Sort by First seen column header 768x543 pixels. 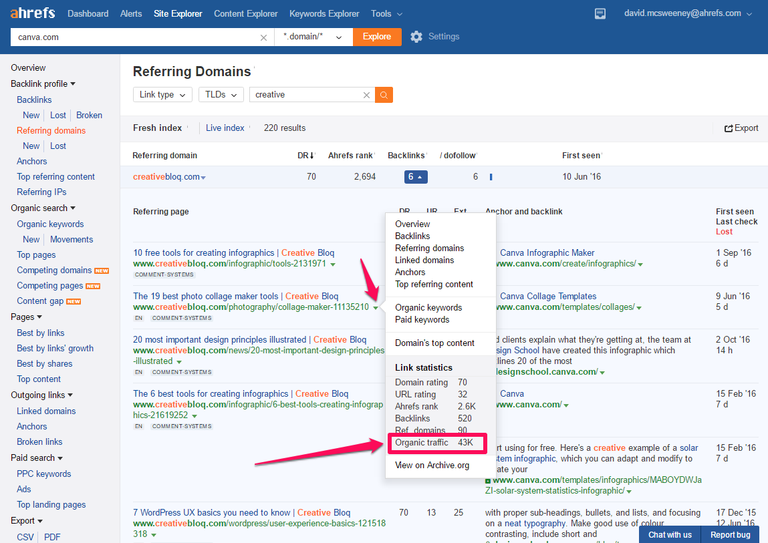pos(581,155)
